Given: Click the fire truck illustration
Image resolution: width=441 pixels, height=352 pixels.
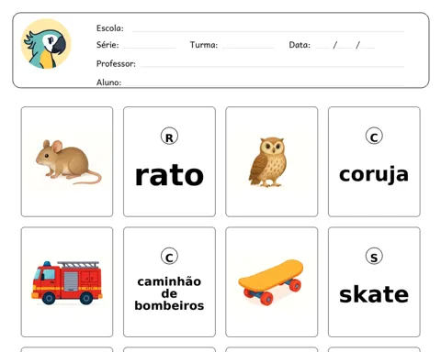Looking at the screenshot, I should click(67, 283).
